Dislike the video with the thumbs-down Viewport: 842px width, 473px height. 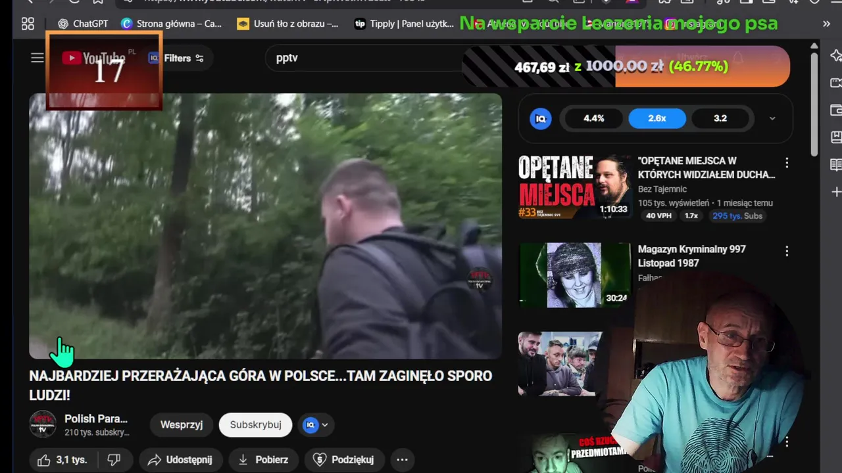[114, 460]
